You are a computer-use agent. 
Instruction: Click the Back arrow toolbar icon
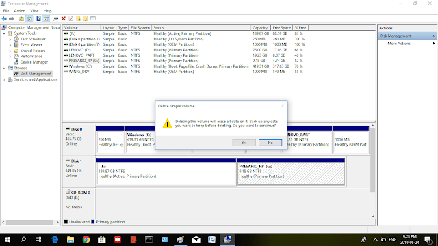4,18
